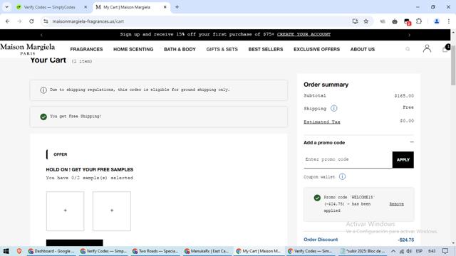Click the volume icon in system tray

(x=409, y=251)
